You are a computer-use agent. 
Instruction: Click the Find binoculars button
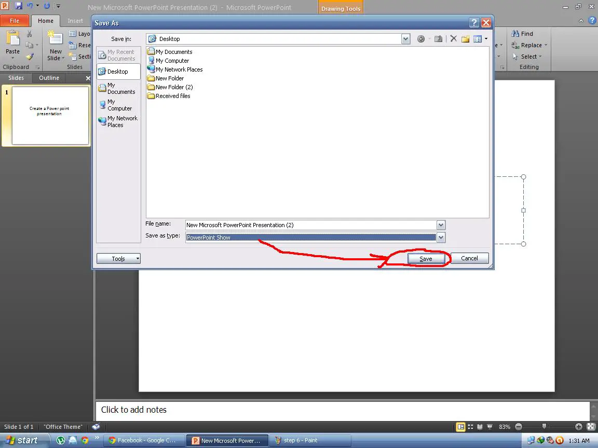522,34
